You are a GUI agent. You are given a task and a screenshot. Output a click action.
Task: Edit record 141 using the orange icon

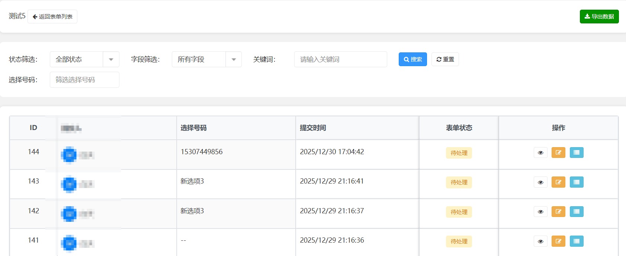pyautogui.click(x=558, y=241)
